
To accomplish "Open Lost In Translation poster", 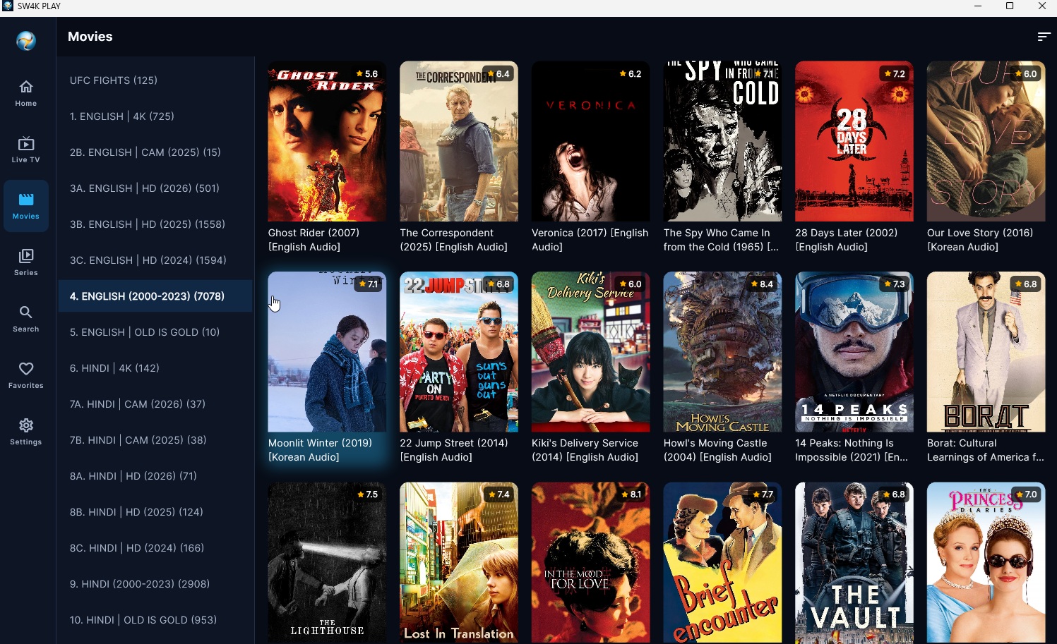I will (x=459, y=562).
